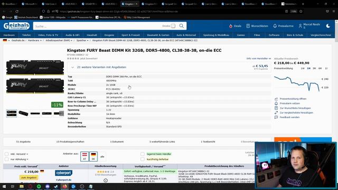338x190 pixels.
Task: Select the 3M price history range
Action: coord(314,68)
